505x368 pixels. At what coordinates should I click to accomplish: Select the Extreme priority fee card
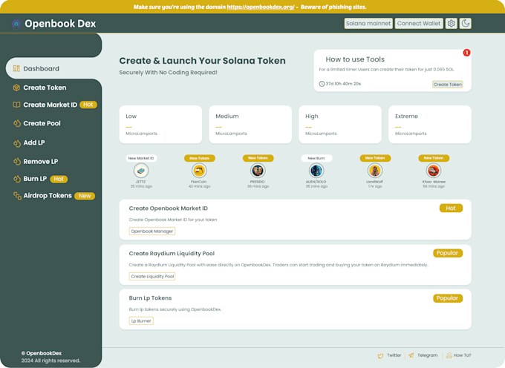(430, 125)
